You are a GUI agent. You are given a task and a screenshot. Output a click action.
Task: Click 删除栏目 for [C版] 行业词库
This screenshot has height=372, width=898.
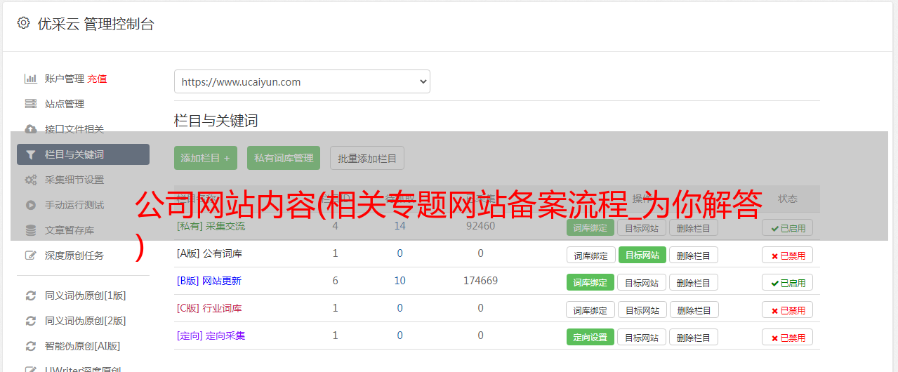[694, 310]
